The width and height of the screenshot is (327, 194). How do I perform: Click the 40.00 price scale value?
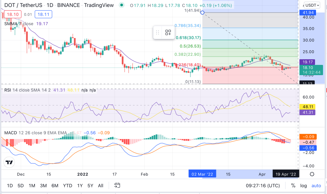(x=308, y=17)
